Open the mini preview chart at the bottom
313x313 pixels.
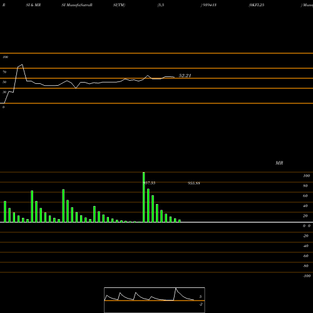155,300
